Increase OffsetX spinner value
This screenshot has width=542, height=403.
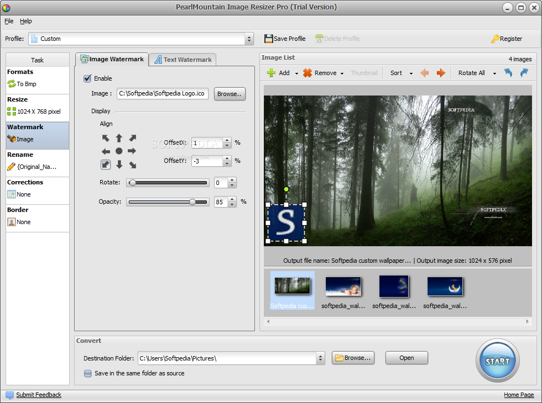227,140
